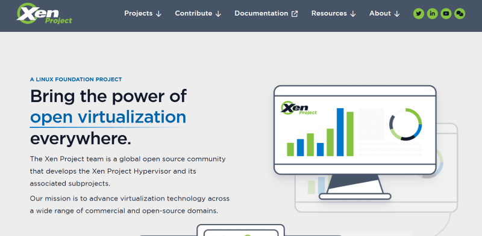Click the monitor illustration with bar chart

pos(355,142)
